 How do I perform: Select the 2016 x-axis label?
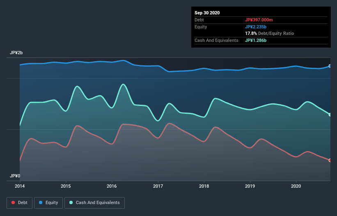tap(112, 186)
